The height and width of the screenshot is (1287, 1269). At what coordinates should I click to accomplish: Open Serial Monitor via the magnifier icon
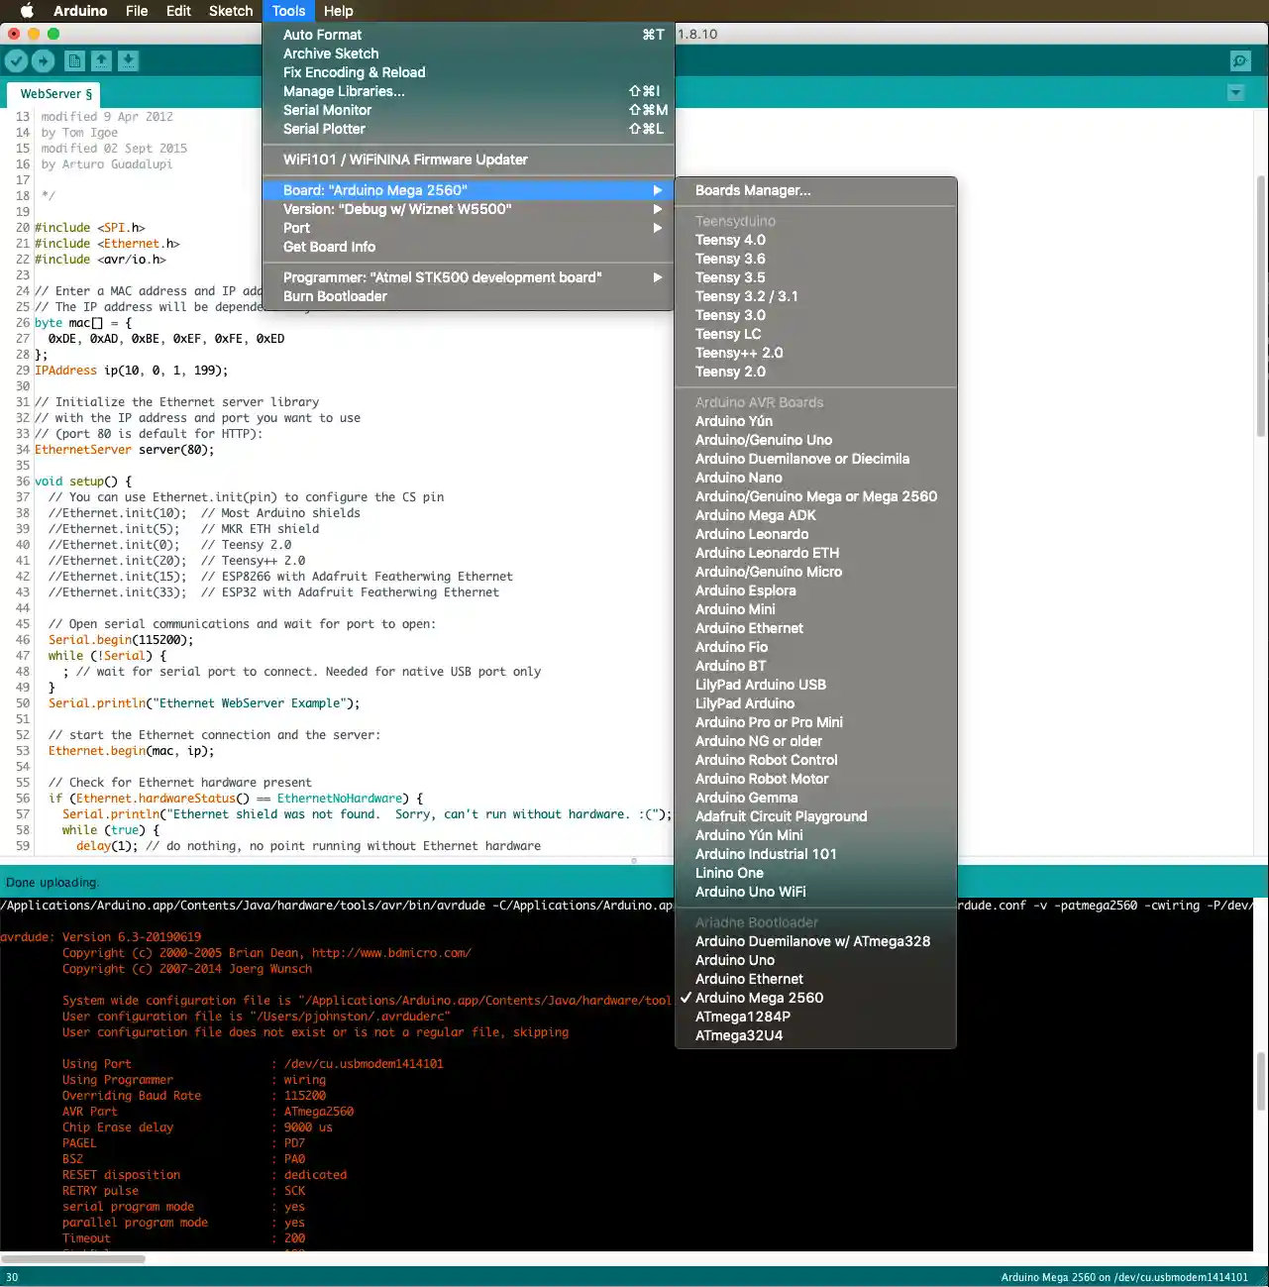pos(1240,60)
